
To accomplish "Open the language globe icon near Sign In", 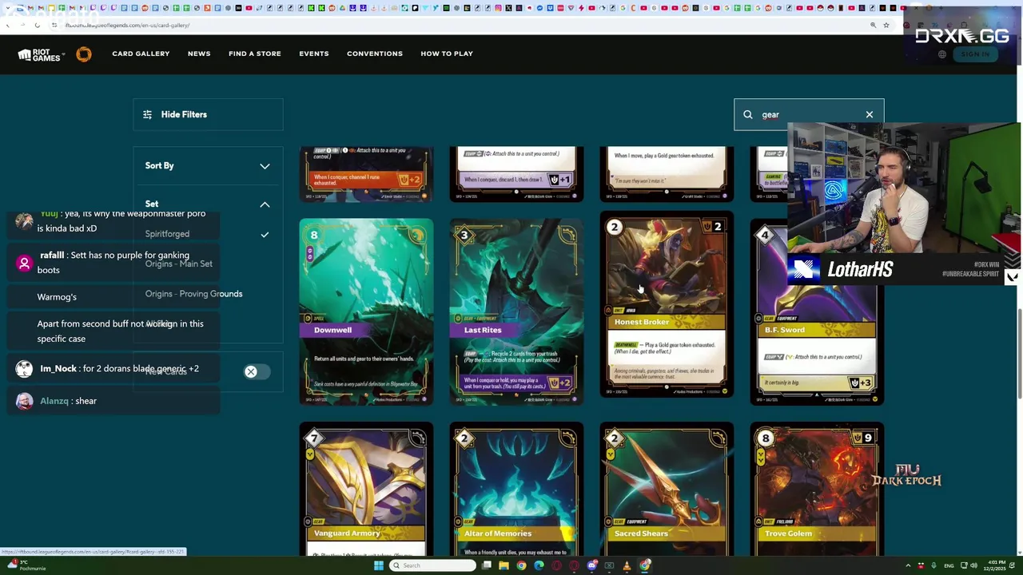I will click(942, 54).
